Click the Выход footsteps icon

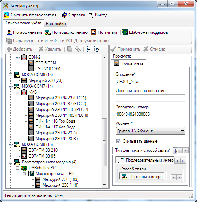tap(91, 15)
